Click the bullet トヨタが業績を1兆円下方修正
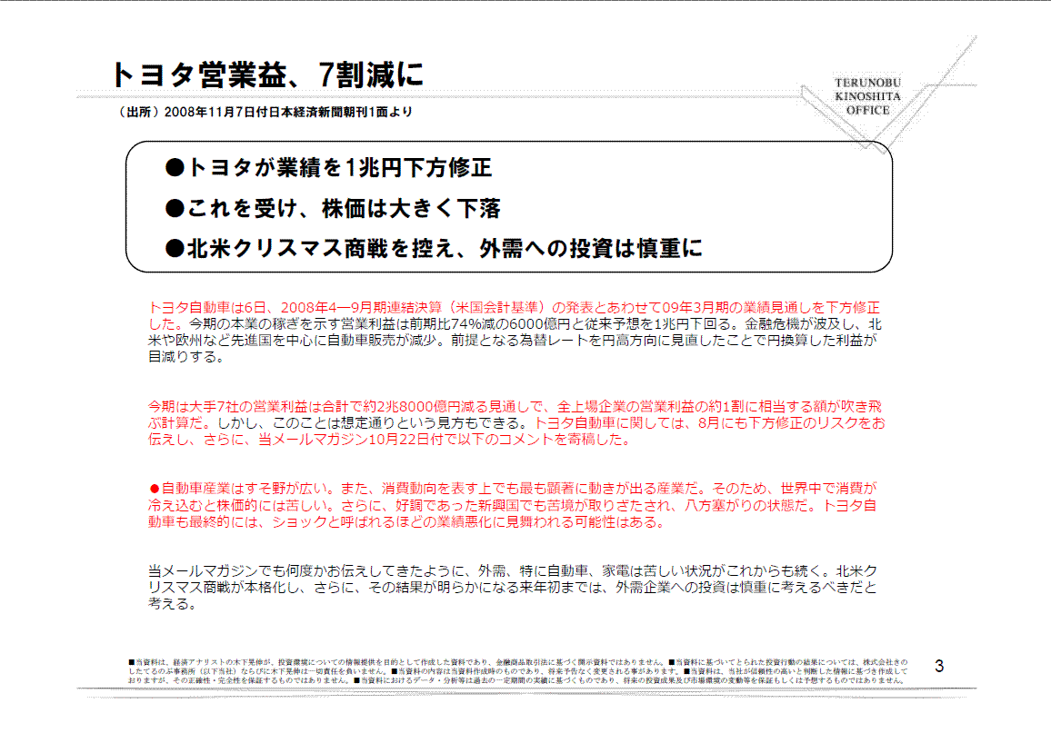 [x=328, y=167]
